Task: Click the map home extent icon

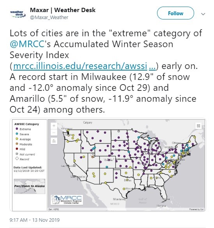Action: (54, 141)
